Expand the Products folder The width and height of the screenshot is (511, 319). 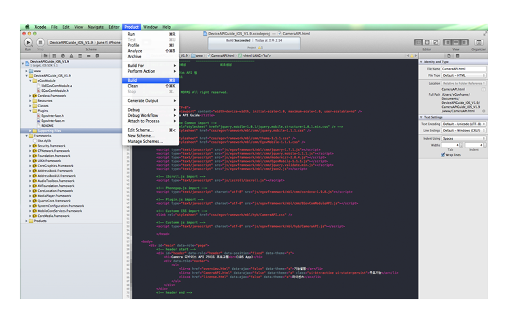27,221
